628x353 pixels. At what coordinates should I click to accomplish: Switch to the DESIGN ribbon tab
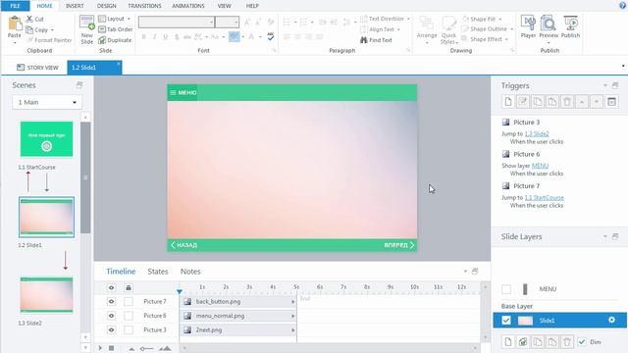click(107, 6)
